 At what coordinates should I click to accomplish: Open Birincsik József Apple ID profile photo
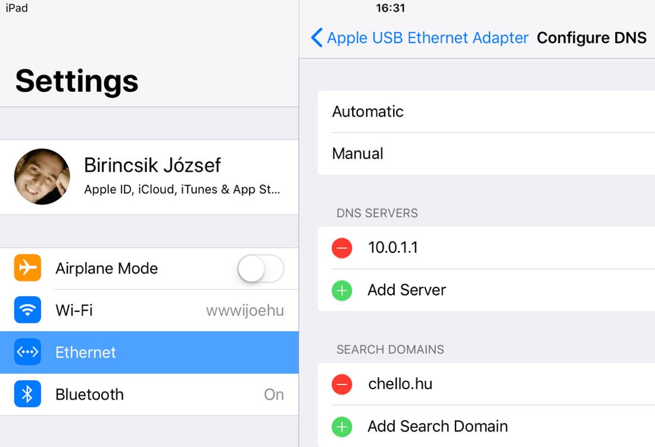pyautogui.click(x=42, y=176)
